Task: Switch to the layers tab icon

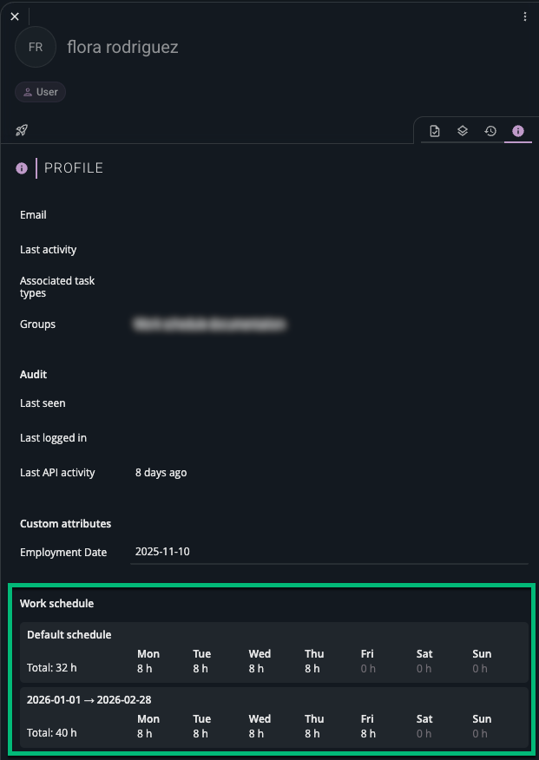Action: [x=463, y=130]
